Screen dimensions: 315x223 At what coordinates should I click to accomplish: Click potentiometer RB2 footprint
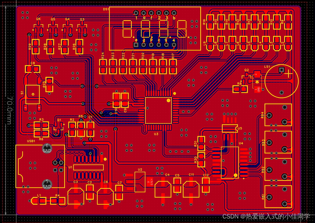point(278,169)
